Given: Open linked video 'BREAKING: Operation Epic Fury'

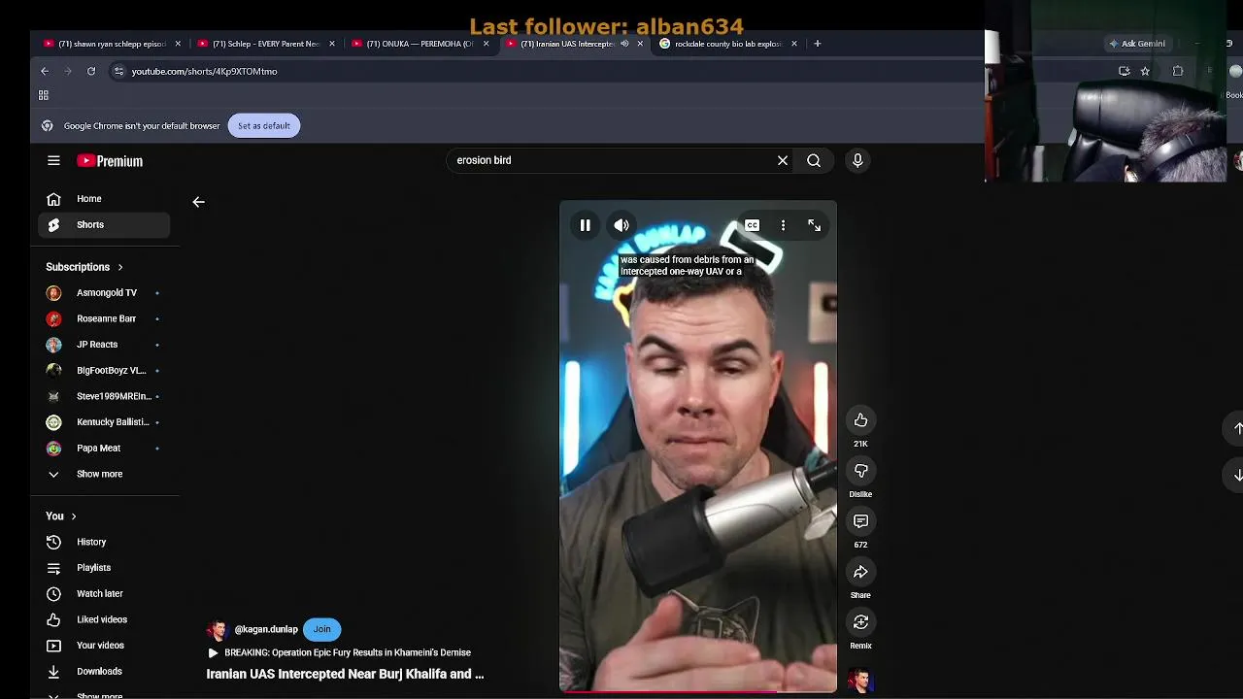Looking at the screenshot, I should pyautogui.click(x=340, y=652).
